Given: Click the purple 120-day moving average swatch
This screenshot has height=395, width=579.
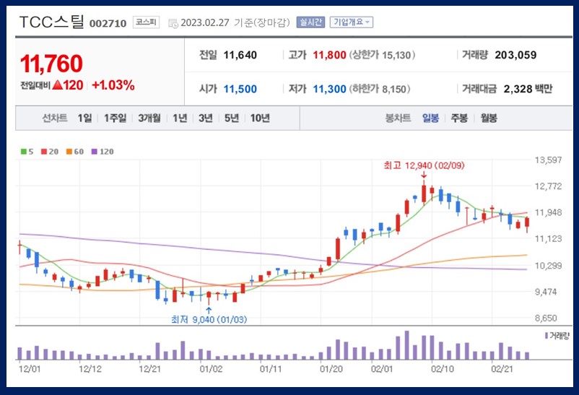Looking at the screenshot, I should (x=95, y=152).
